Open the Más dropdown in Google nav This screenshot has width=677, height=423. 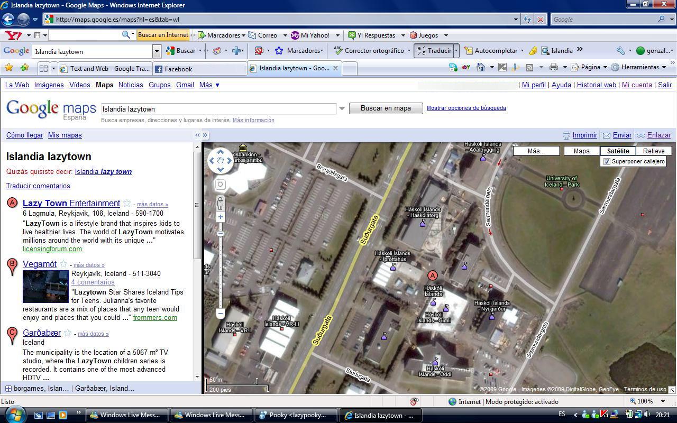coord(209,85)
